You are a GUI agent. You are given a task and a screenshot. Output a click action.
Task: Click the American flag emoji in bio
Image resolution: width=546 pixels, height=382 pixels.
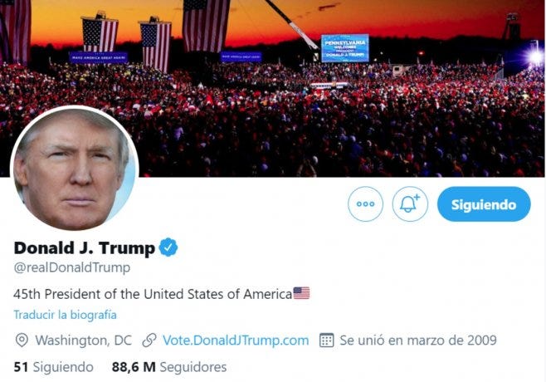click(301, 293)
